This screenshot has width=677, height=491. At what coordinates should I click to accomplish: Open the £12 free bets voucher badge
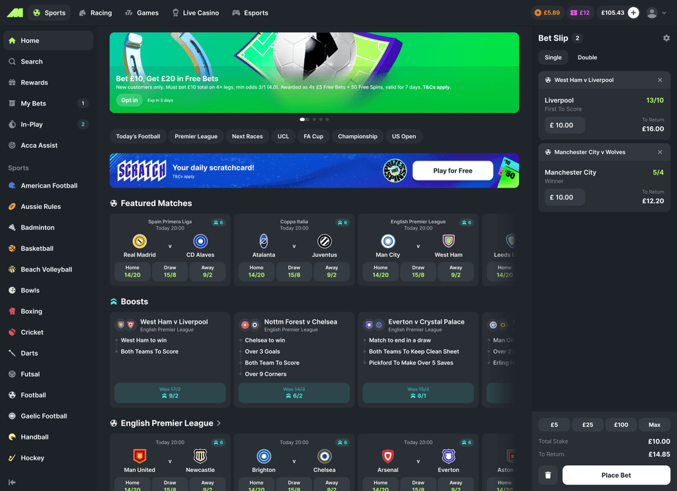pyautogui.click(x=580, y=13)
